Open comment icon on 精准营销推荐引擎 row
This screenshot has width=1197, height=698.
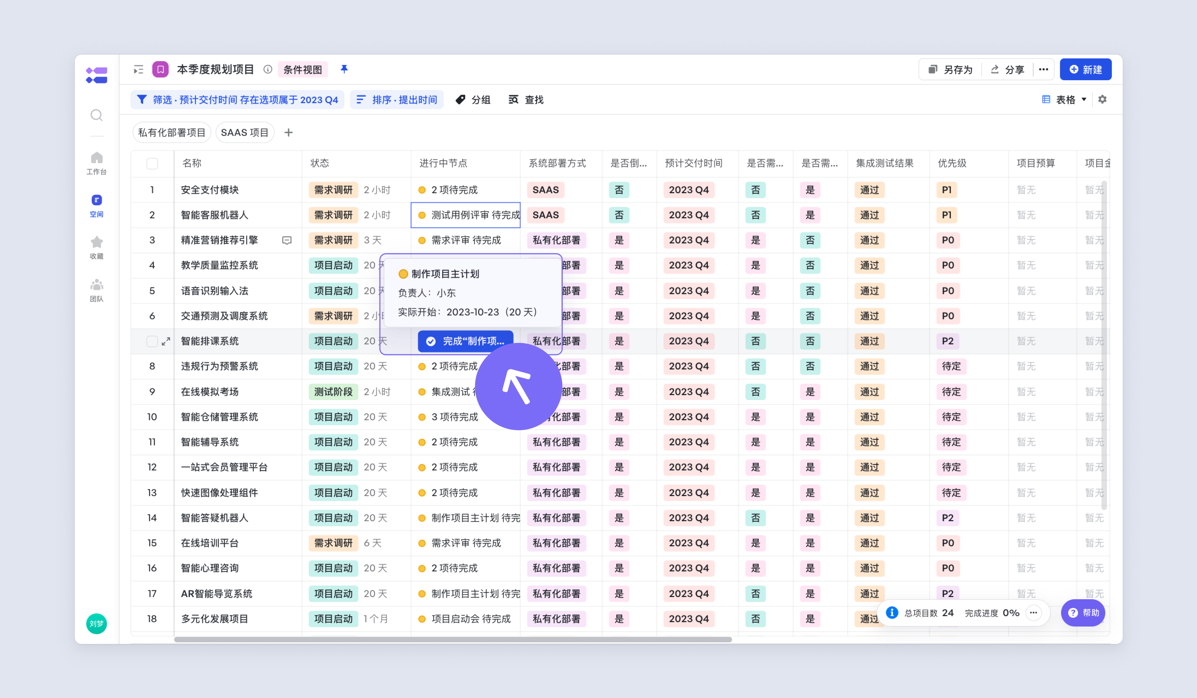coord(287,240)
